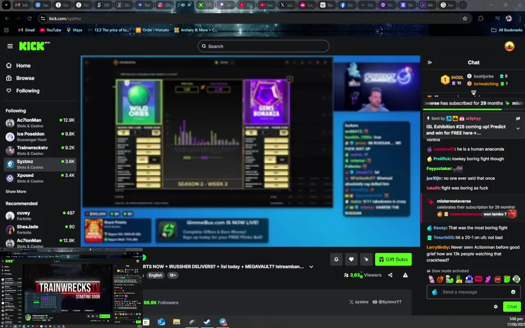Go back in browser
This screenshot has width=525, height=328.
(7, 18)
